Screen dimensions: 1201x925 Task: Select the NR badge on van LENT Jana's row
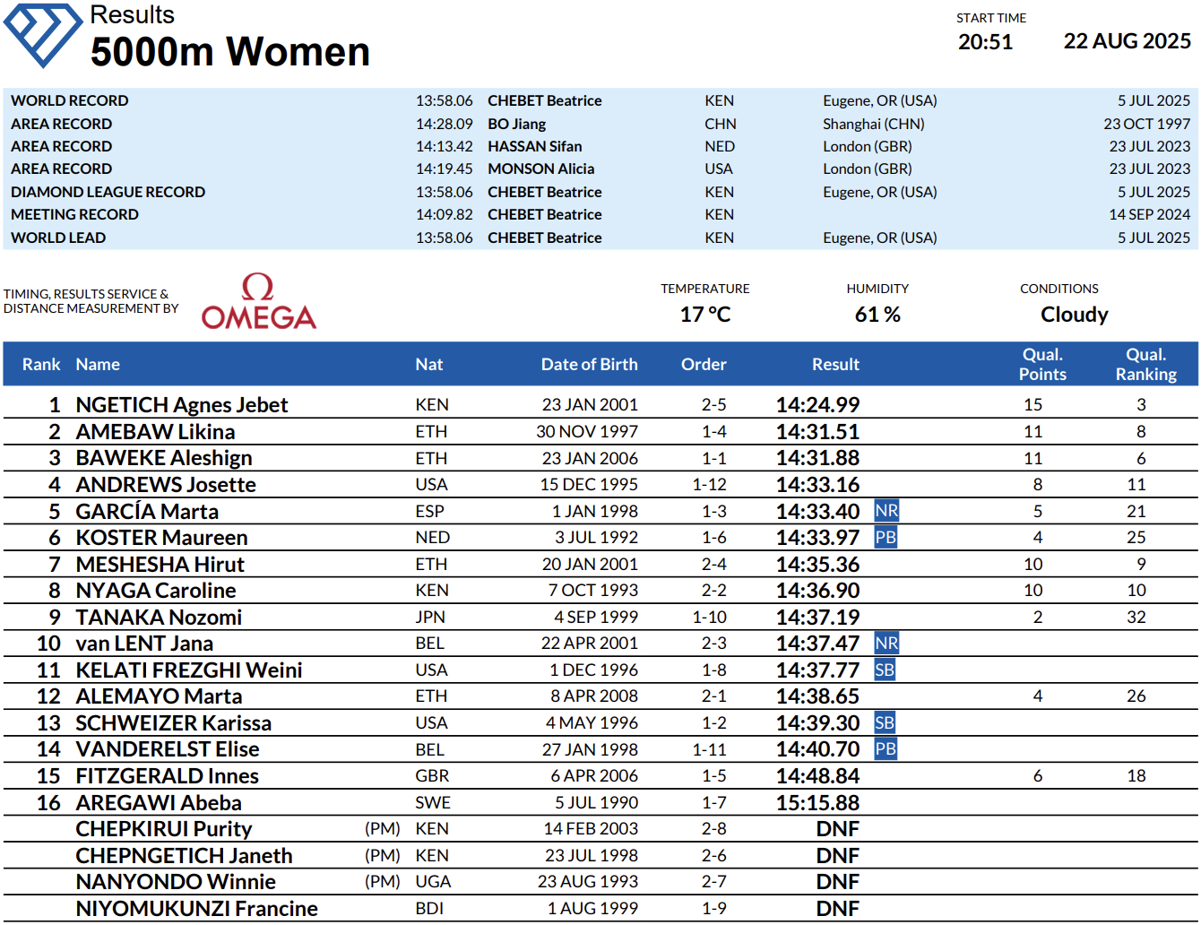886,644
